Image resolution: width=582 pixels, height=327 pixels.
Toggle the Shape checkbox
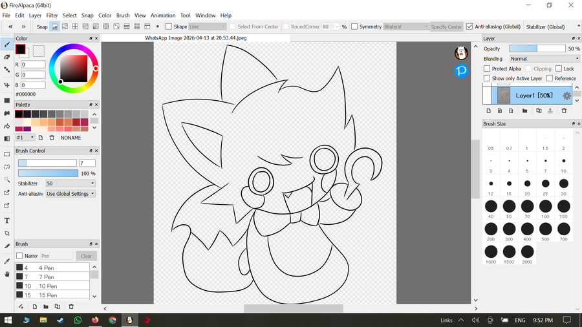(x=169, y=26)
